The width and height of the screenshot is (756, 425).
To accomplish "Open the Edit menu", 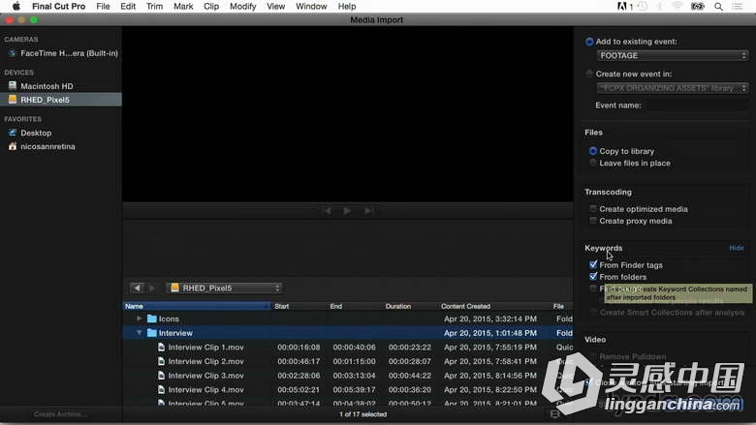I will pyautogui.click(x=128, y=6).
